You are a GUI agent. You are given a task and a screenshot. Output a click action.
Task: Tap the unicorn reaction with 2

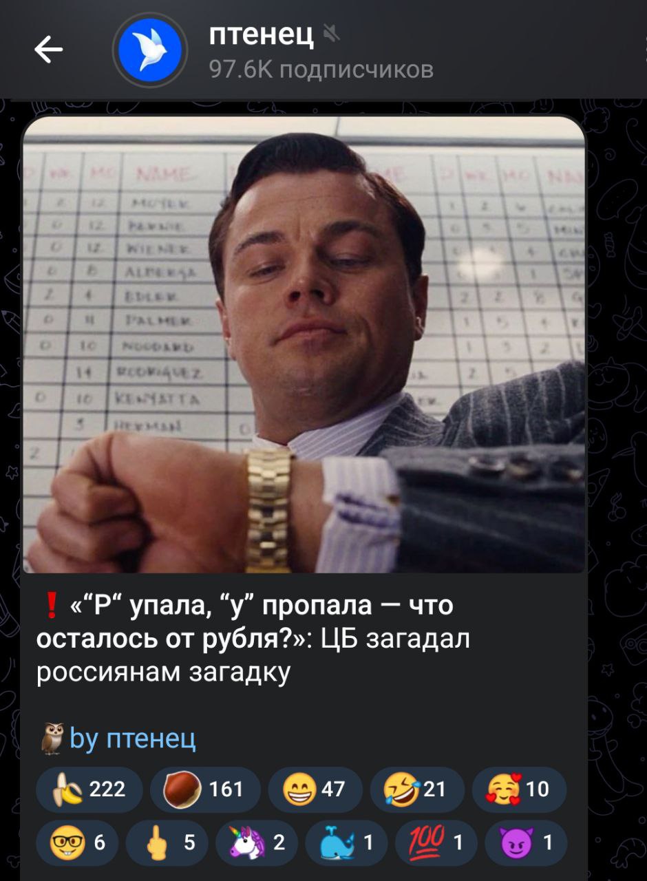[x=256, y=842]
